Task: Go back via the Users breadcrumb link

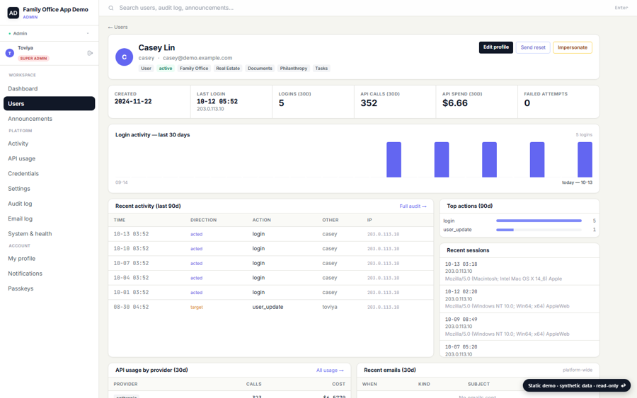Action: pyautogui.click(x=117, y=27)
